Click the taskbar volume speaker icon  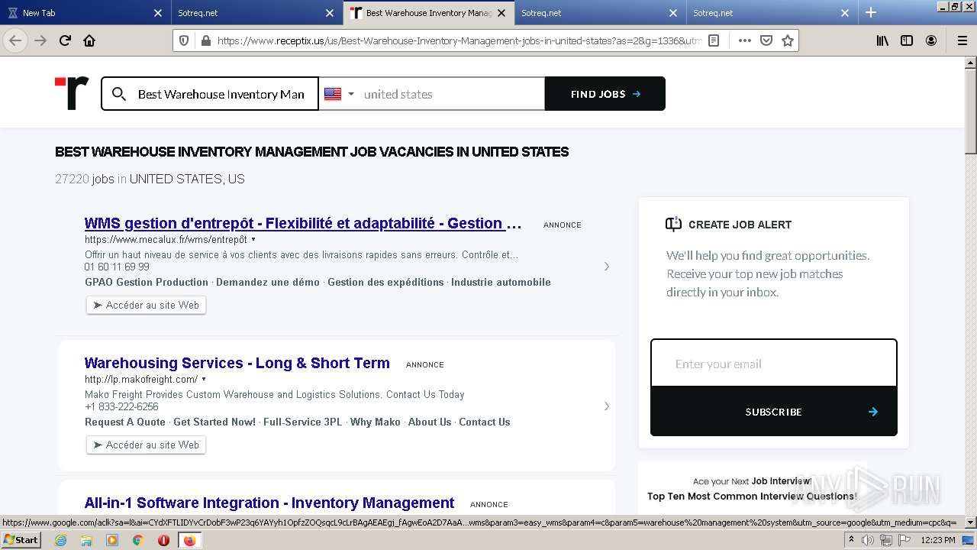tap(867, 540)
